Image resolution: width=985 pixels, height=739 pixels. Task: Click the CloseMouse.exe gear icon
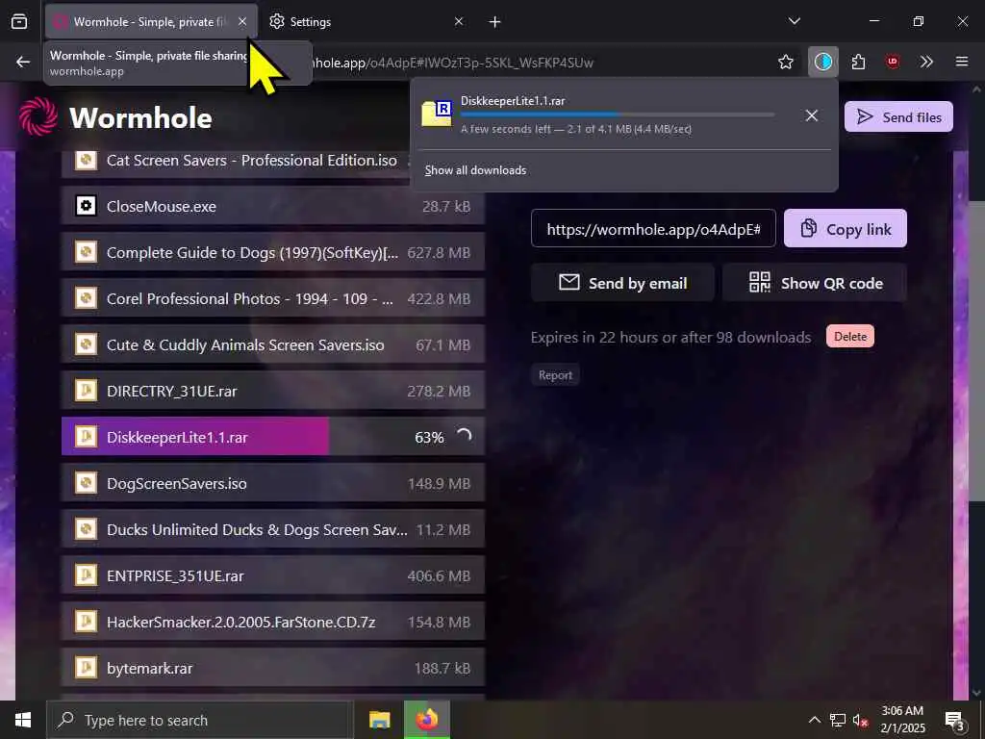86,206
